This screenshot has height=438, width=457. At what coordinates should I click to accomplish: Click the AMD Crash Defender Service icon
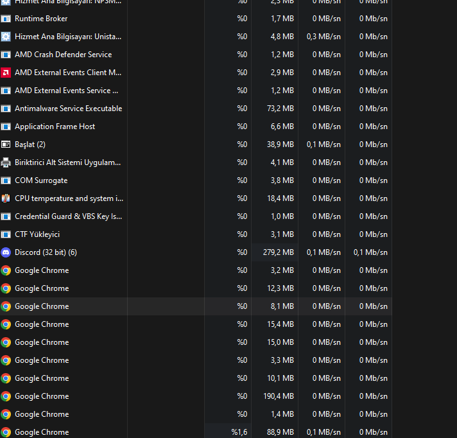[6, 55]
